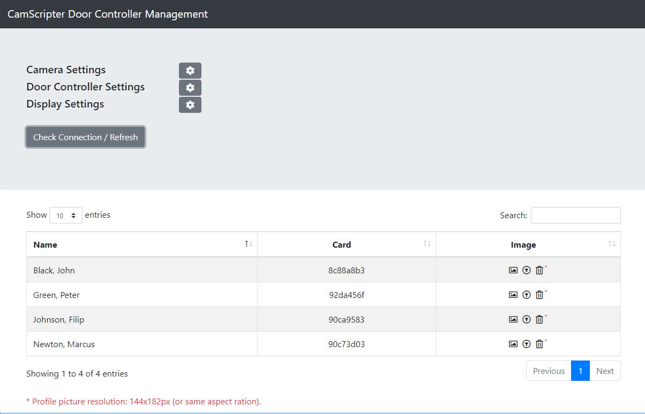Viewport: 645px width, 414px height.
Task: Delete image for Newton, Marcus
Action: [x=539, y=344]
